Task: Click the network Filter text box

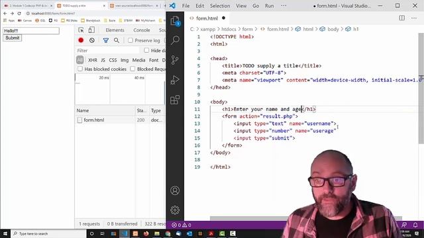Action: pyautogui.click(x=107, y=50)
